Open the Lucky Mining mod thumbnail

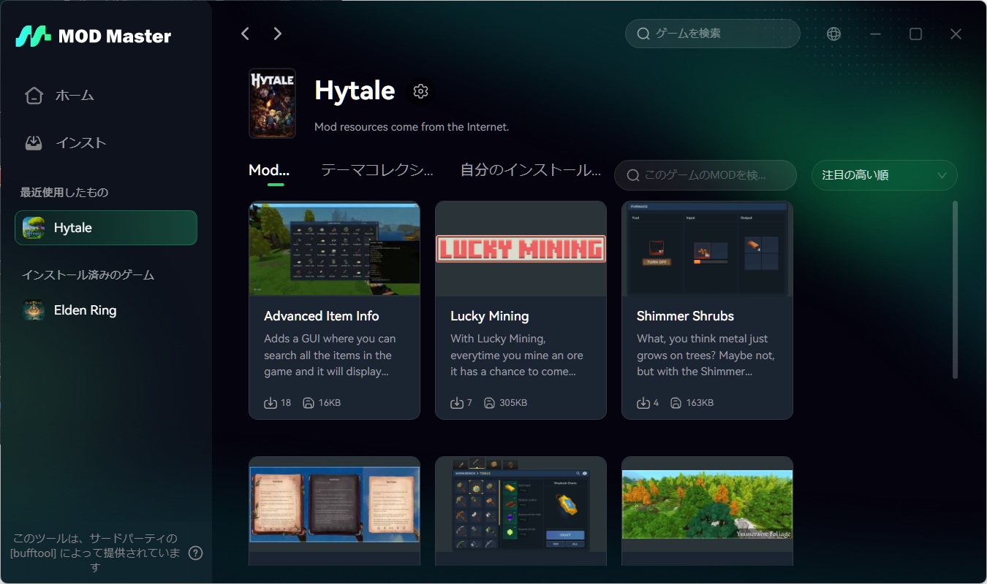coord(521,249)
